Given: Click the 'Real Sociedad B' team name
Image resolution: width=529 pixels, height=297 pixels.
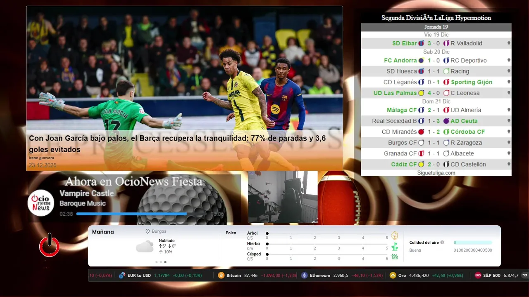Looking at the screenshot, I should pyautogui.click(x=394, y=121).
